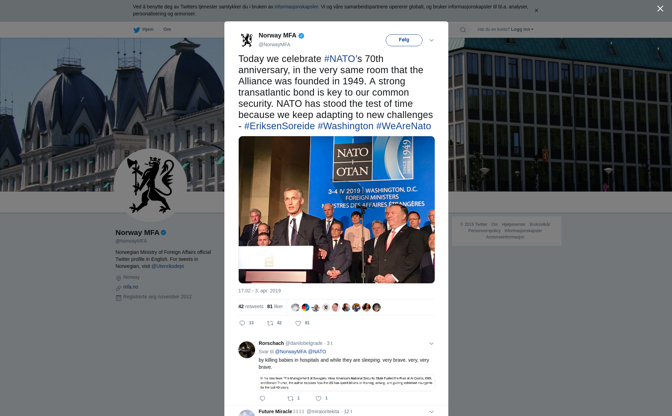Open the mfa.no website link

[131, 287]
